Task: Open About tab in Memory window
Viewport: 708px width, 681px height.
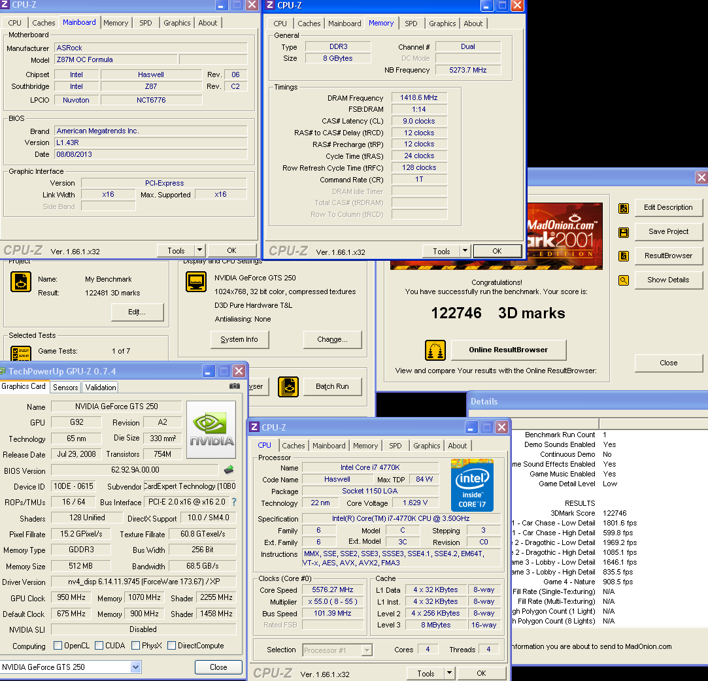Action: click(x=473, y=24)
